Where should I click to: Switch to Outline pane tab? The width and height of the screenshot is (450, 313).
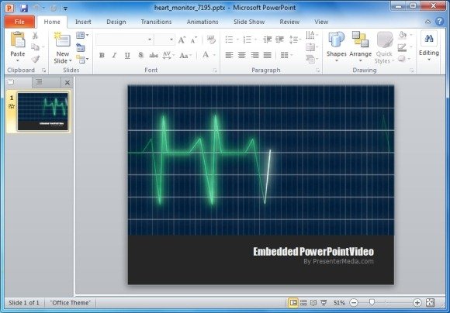(x=40, y=82)
